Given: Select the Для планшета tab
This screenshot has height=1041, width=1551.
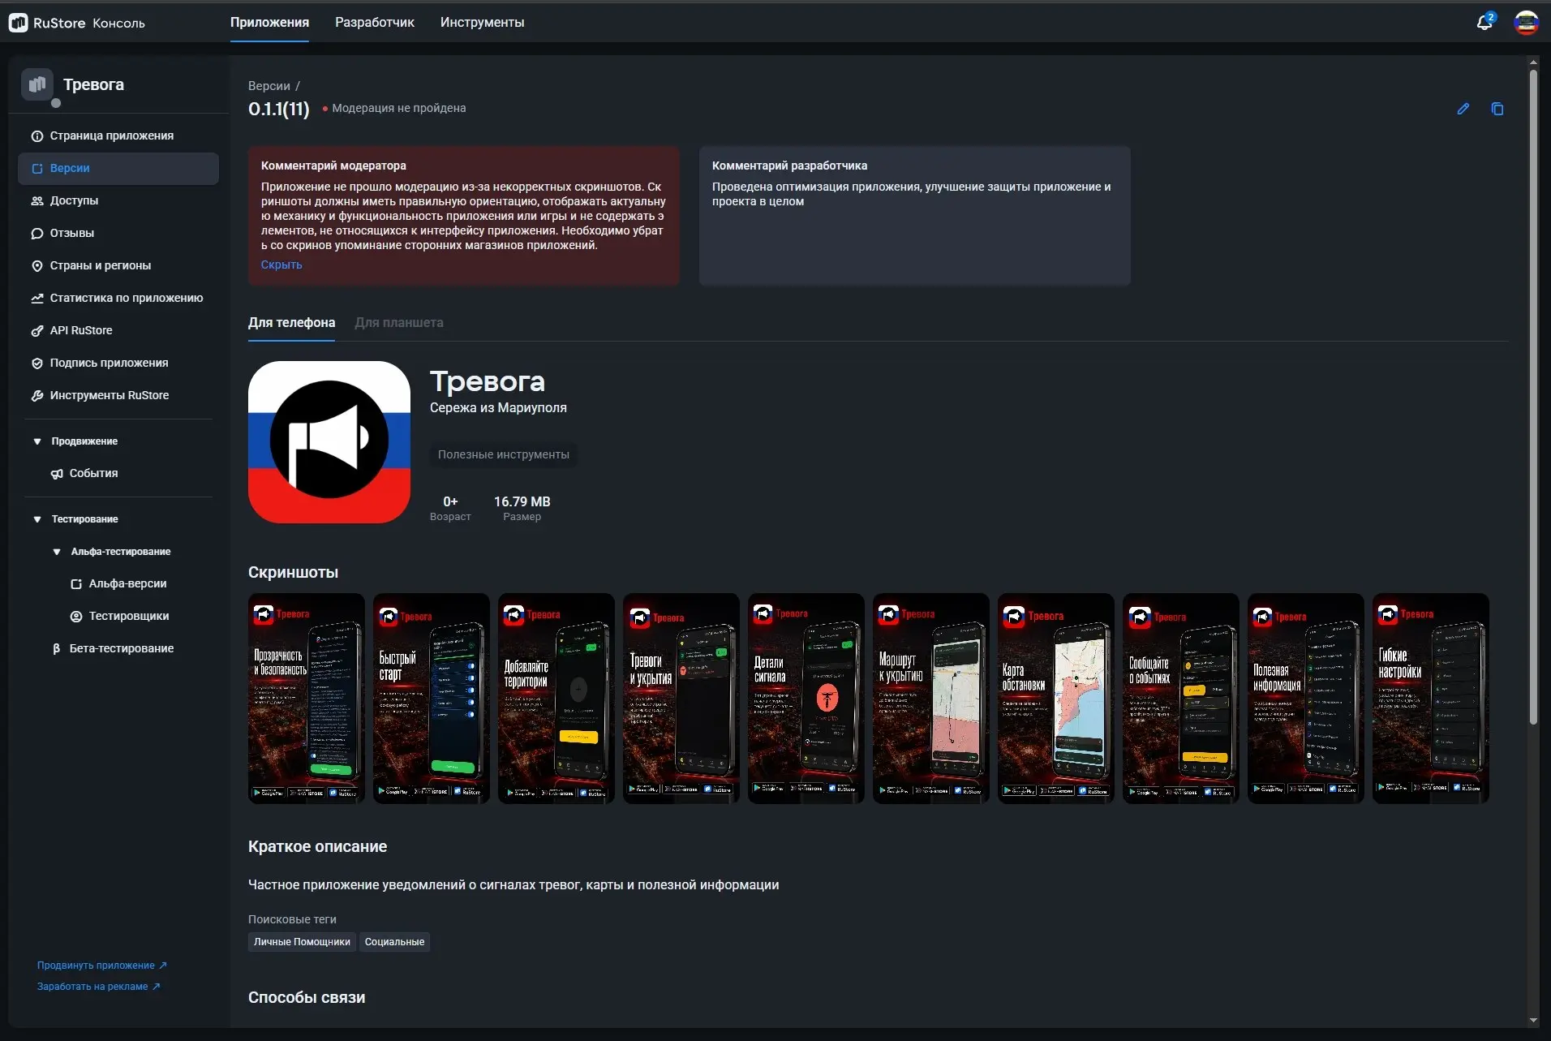Looking at the screenshot, I should [x=399, y=323].
